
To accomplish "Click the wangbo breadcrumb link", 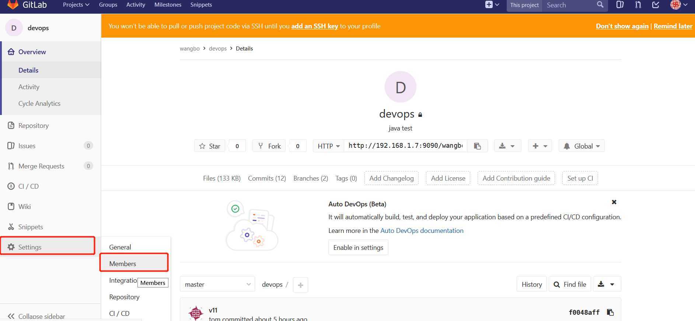I will pos(189,49).
